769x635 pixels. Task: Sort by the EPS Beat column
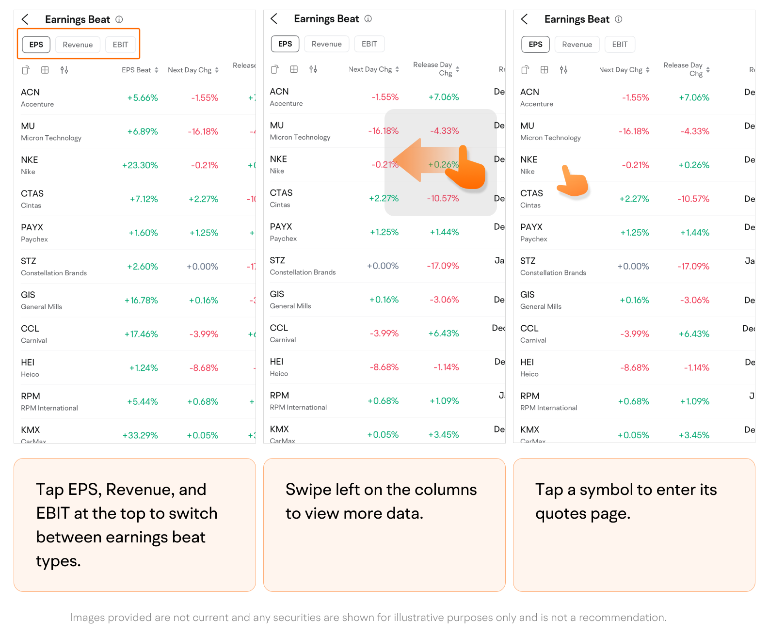[x=140, y=70]
